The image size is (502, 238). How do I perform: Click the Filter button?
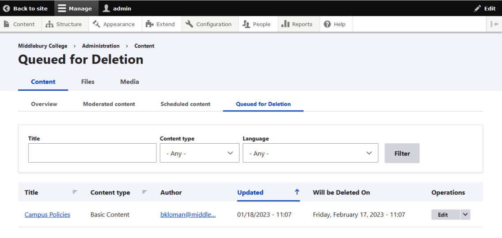tap(402, 153)
